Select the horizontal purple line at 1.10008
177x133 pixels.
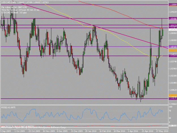click(84, 5)
